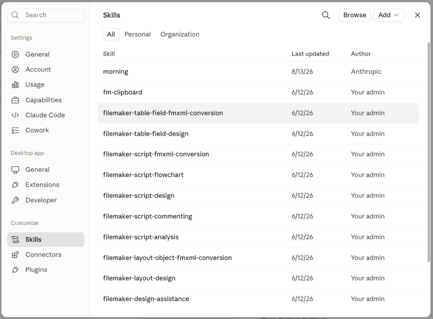This screenshot has height=319, width=433.
Task: Open filemaker-script-commenting skill
Action: click(x=258, y=216)
